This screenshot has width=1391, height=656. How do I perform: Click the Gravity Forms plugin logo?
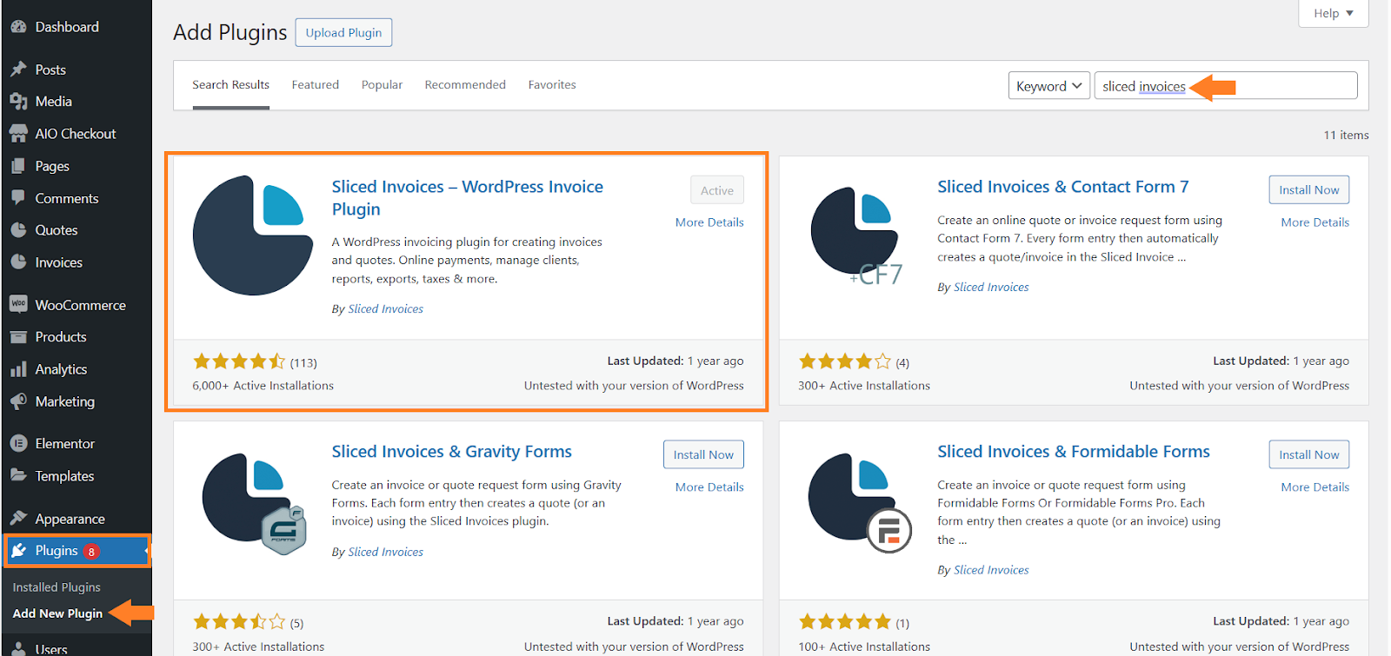click(x=254, y=503)
